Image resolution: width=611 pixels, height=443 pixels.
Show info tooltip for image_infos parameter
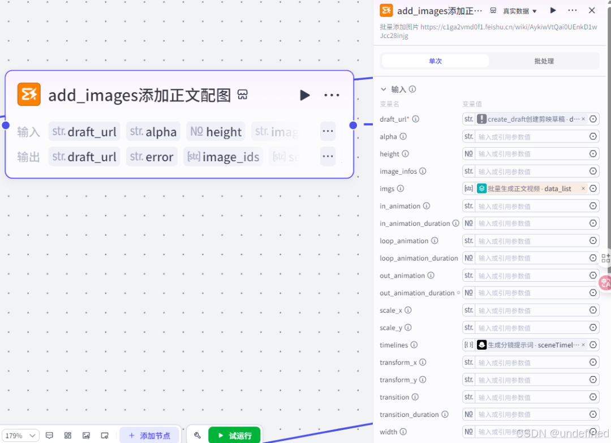(x=423, y=171)
